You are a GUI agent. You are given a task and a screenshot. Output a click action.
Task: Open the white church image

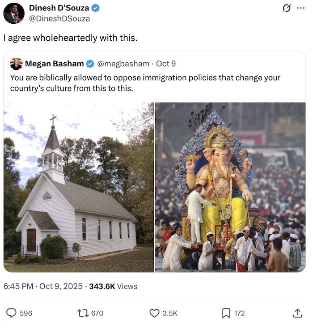pos(79,187)
